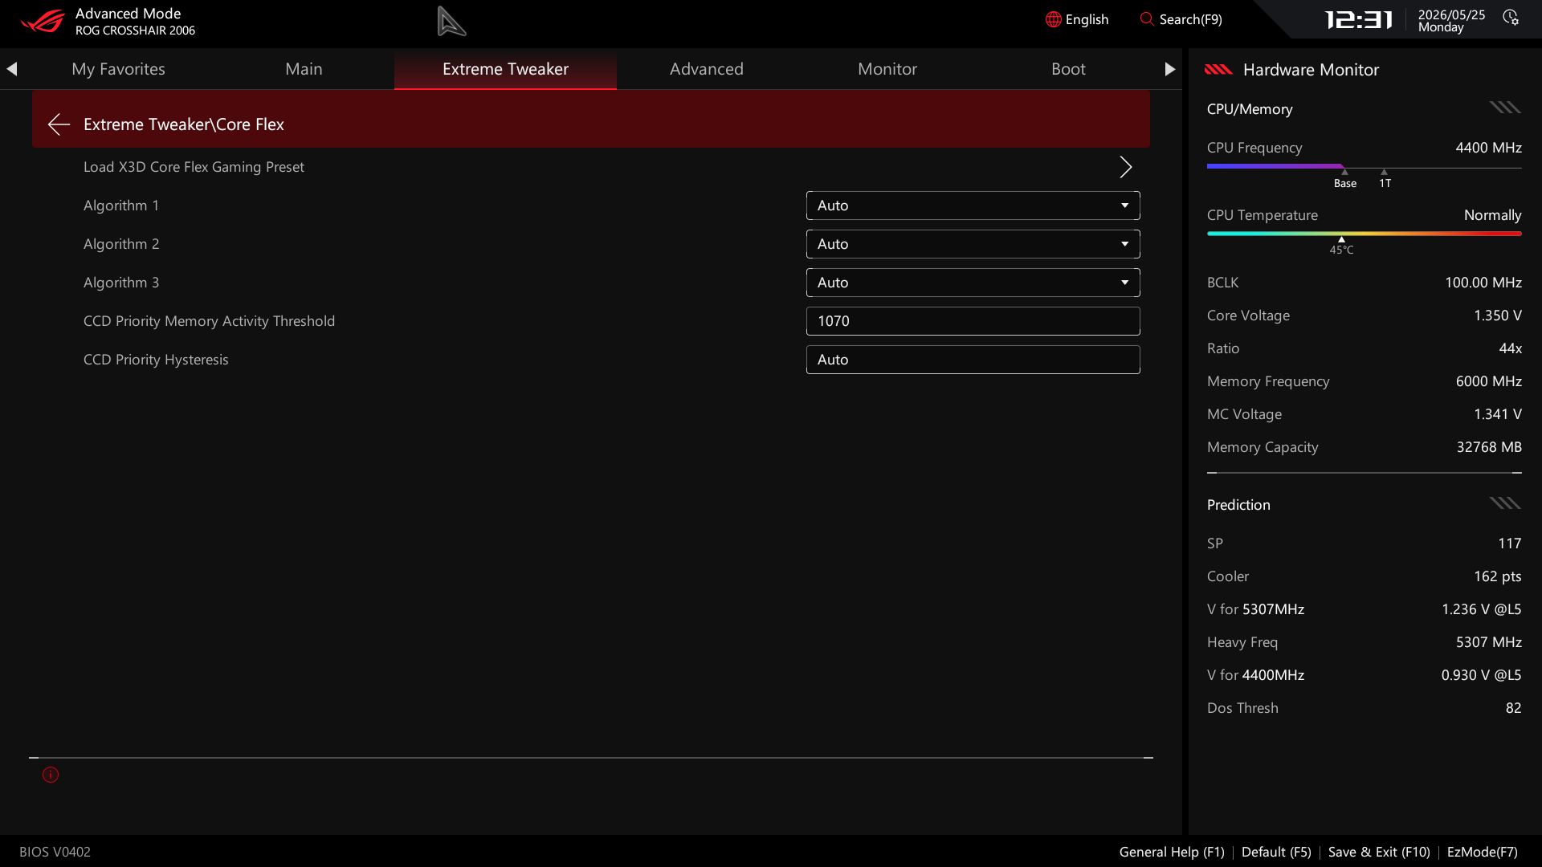Click the 6000 MHz Memory Frequency value
1542x867 pixels.
1488,381
